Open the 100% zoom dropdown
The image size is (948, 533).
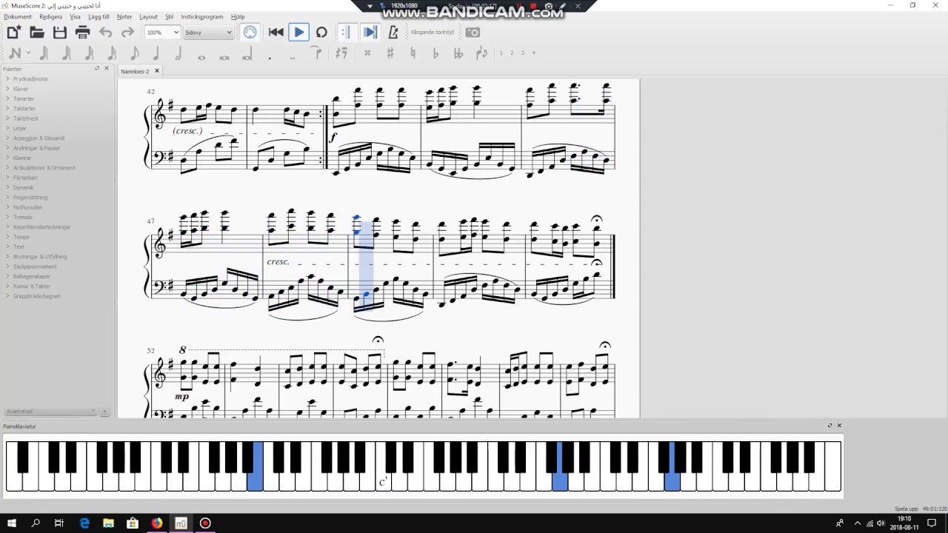162,33
